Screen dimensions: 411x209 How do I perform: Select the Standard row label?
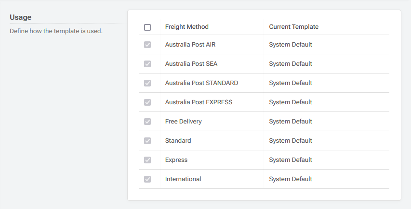point(178,141)
